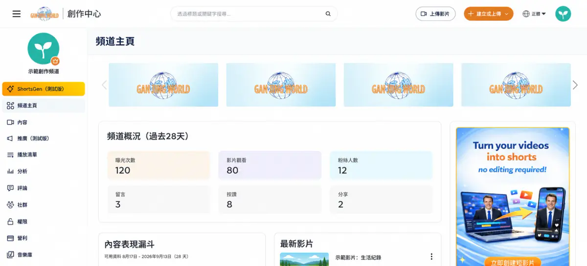
Task: Open 內容 in sidebar
Action: (44, 122)
